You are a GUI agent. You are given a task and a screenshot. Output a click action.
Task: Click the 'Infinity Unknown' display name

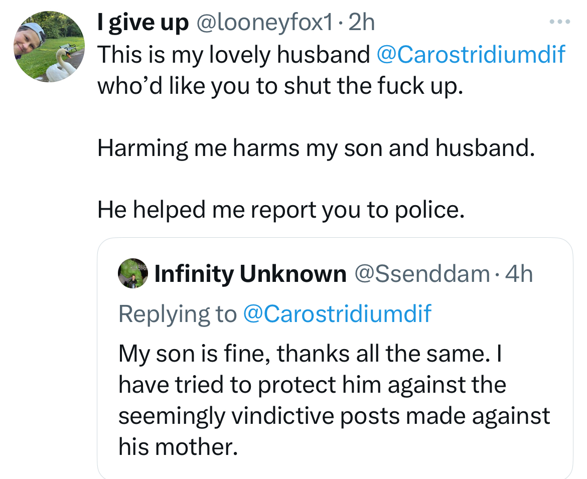[250, 273]
